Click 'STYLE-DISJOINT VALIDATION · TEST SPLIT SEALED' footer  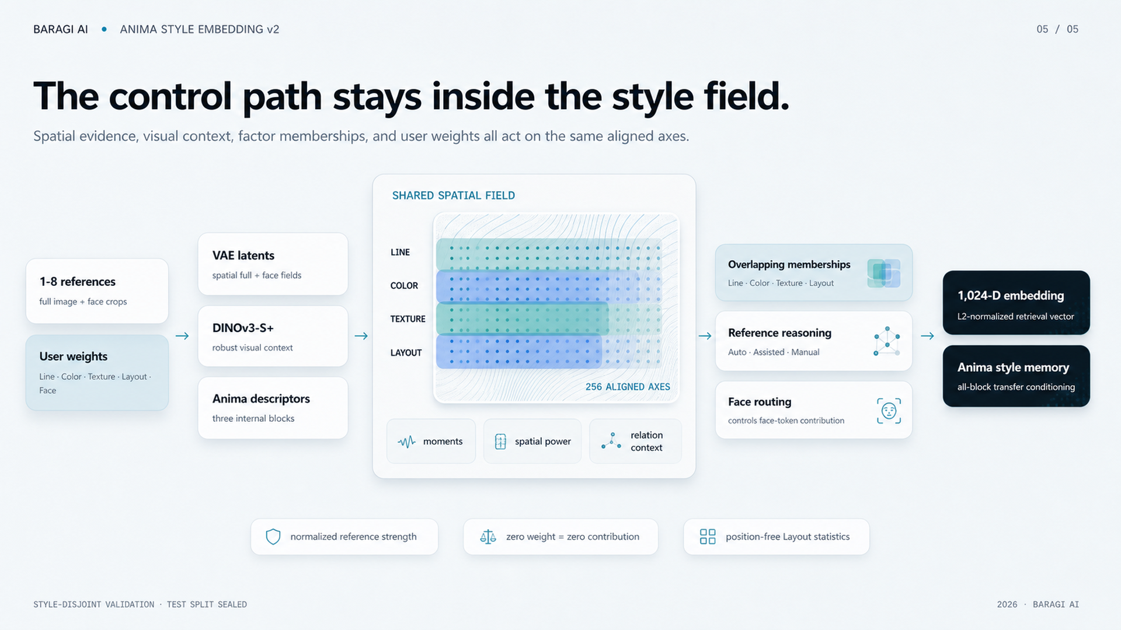[x=140, y=605]
